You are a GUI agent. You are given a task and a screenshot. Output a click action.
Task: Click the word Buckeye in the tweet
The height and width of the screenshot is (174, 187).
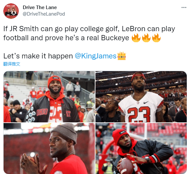point(115,38)
